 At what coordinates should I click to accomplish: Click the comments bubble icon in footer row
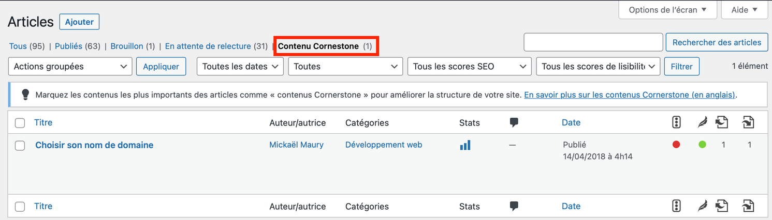click(514, 206)
